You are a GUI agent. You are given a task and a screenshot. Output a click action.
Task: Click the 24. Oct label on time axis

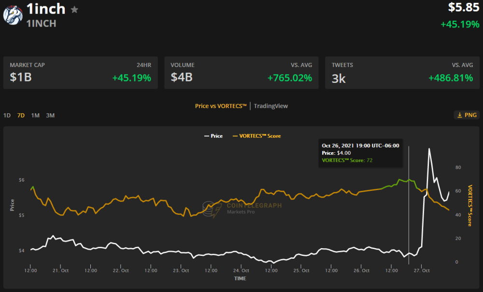[241, 270]
